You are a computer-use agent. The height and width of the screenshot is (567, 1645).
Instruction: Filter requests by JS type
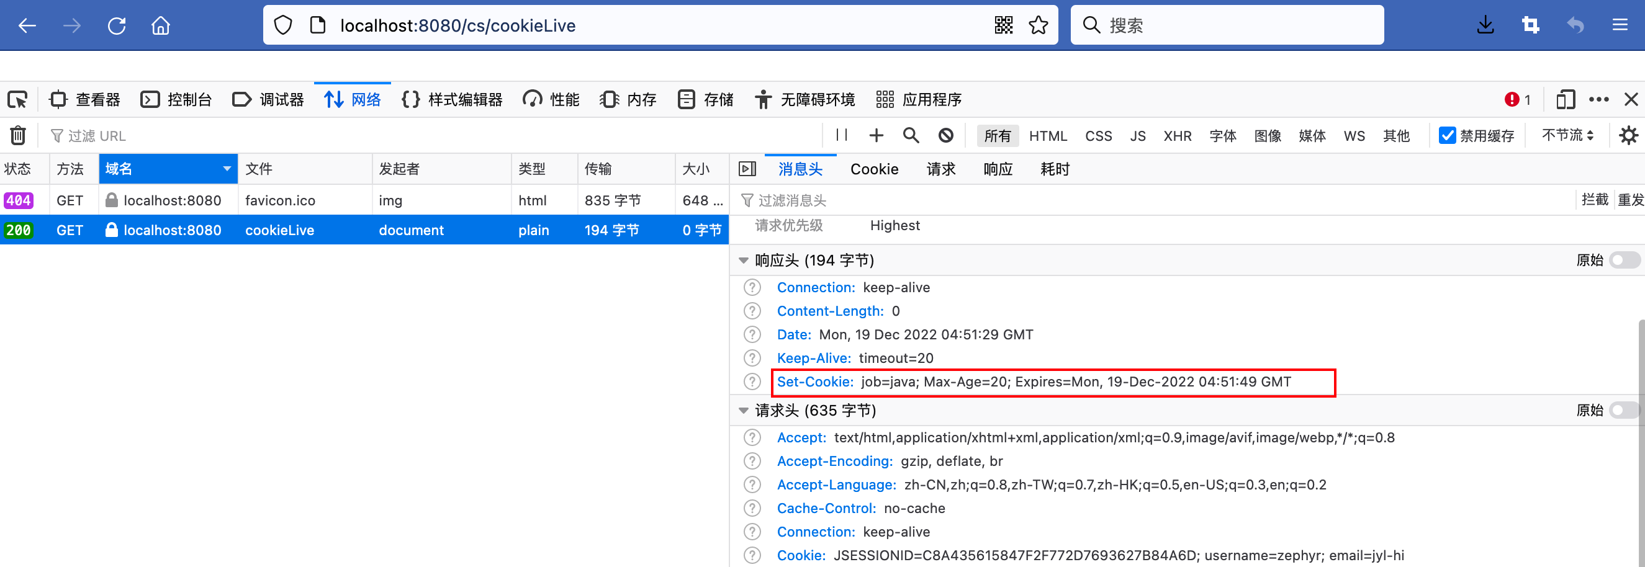click(1137, 135)
